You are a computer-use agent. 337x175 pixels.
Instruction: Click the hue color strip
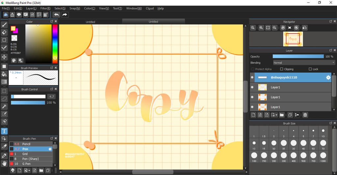(x=55, y=44)
